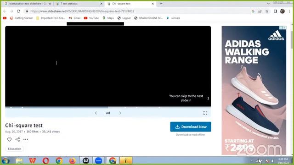Close the T test statistics tab
This screenshot has height=165, width=294.
point(101,4)
